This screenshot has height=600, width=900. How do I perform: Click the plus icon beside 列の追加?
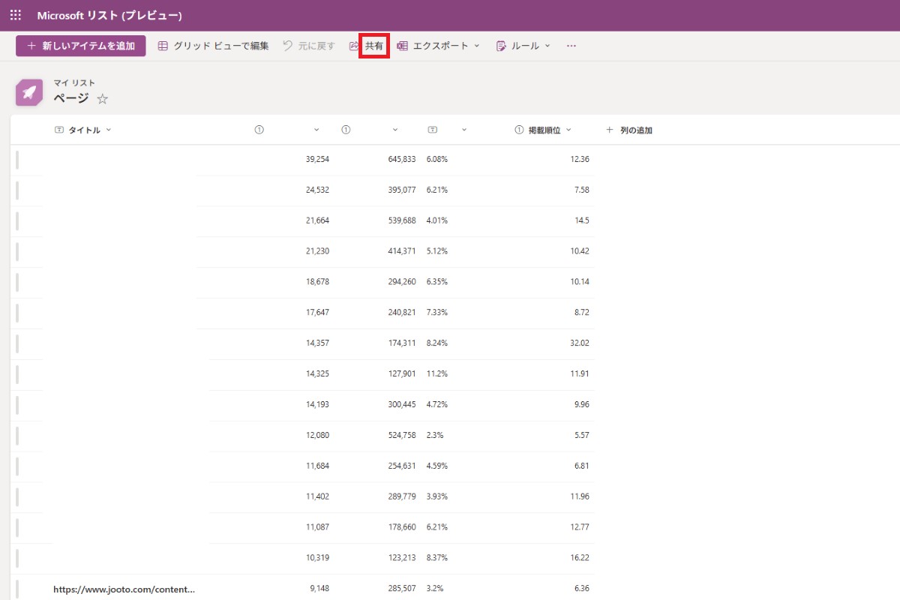coord(610,130)
